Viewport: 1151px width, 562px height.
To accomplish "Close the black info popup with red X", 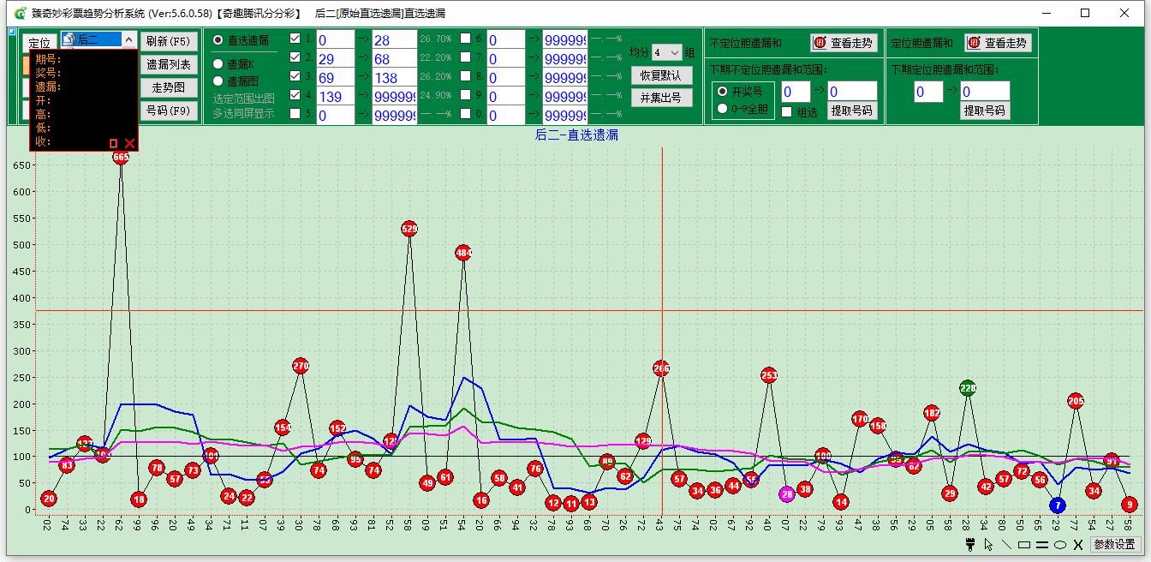I will pyautogui.click(x=130, y=143).
